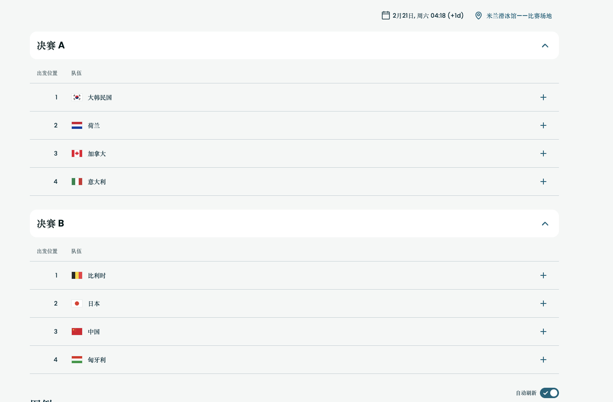613x402 pixels.
Task: Collapse the 决赛 B section chevron
Action: (x=545, y=224)
